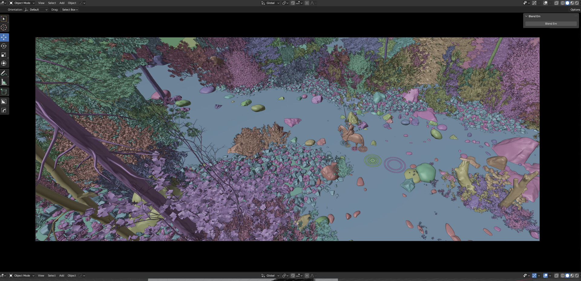Open the Drag Select Box dropdown
The image size is (581, 281).
click(70, 10)
